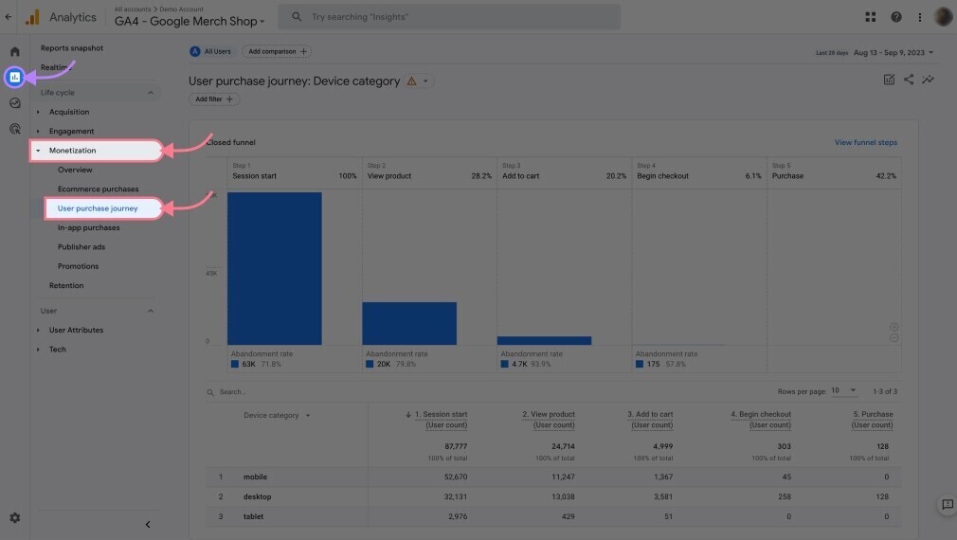Open the Explore icon in left rail
Image resolution: width=957 pixels, height=540 pixels.
coord(14,103)
